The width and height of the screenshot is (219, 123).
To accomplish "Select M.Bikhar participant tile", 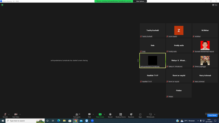I will [205, 30].
